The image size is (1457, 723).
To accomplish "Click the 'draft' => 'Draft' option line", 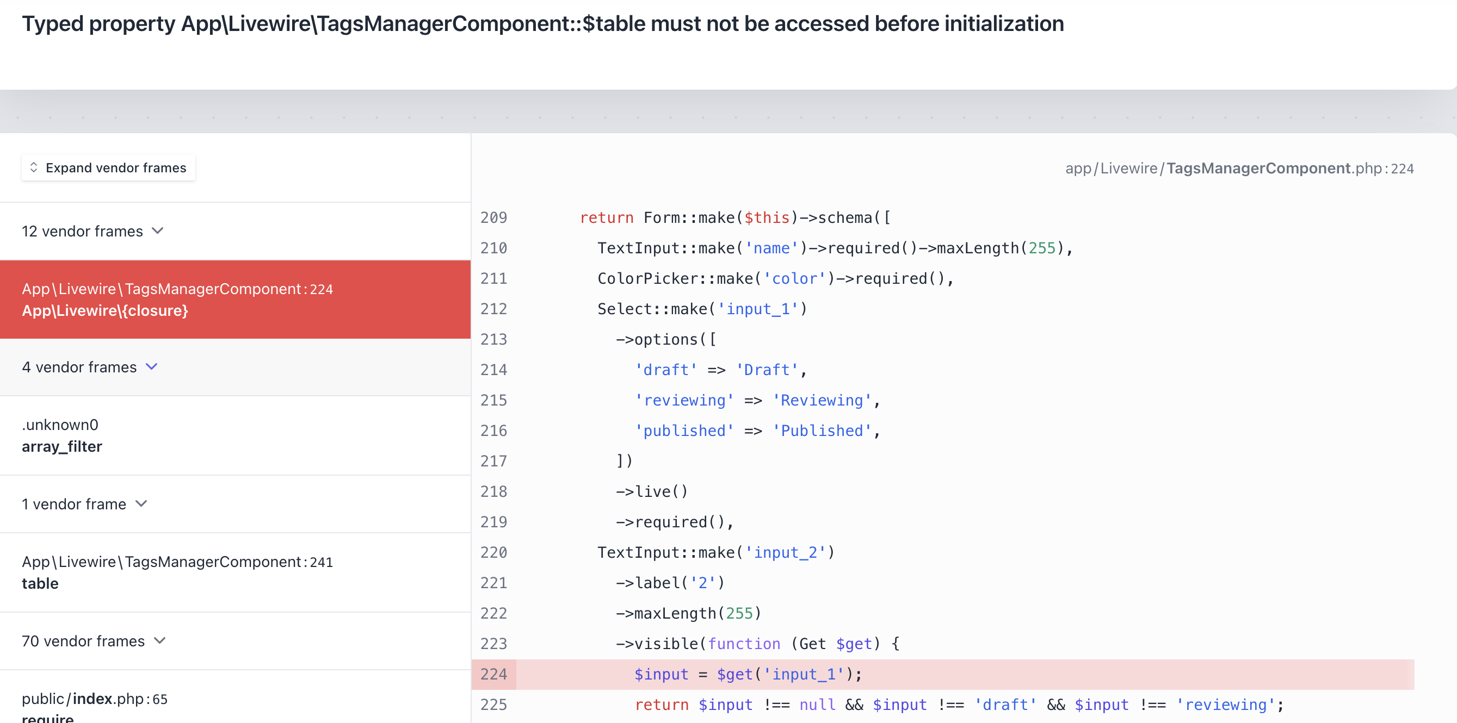I will (x=720, y=370).
